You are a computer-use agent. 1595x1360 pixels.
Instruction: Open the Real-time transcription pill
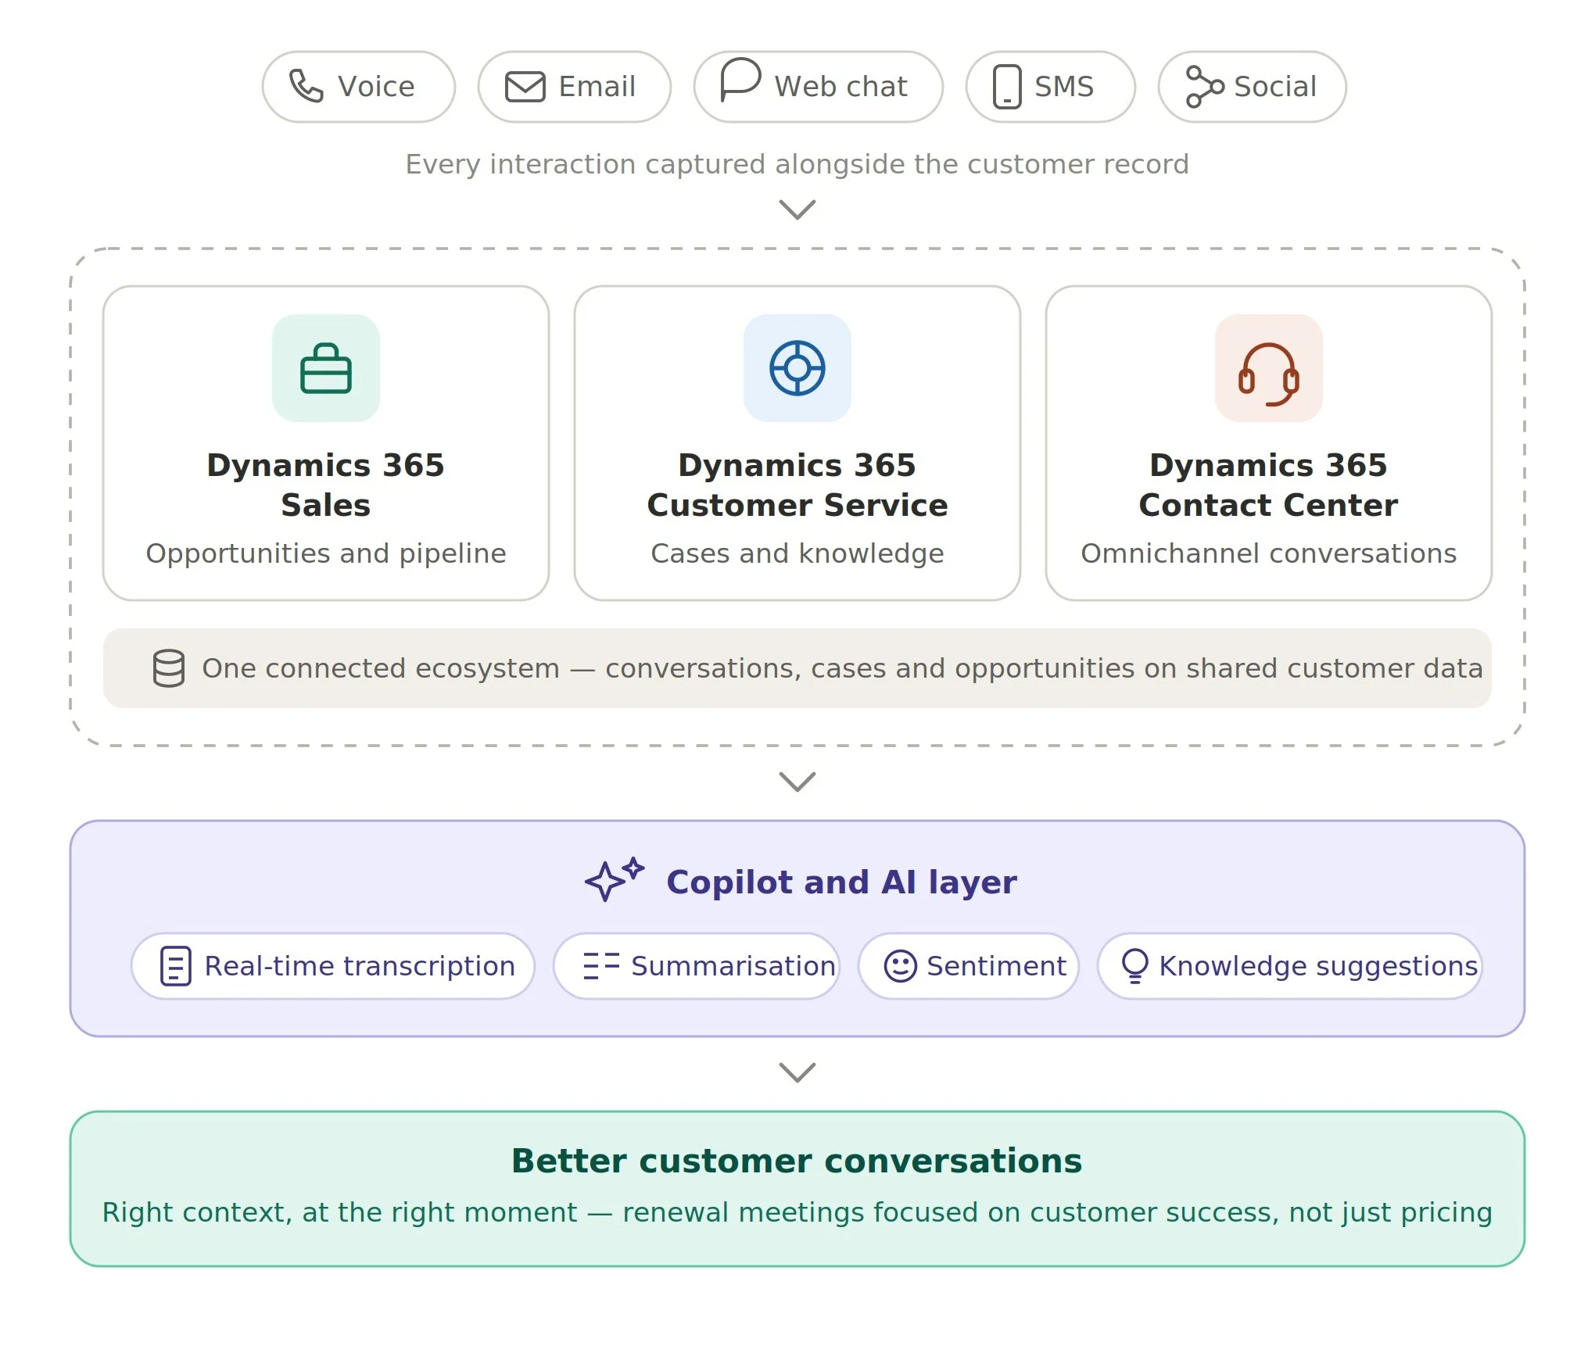click(x=333, y=966)
